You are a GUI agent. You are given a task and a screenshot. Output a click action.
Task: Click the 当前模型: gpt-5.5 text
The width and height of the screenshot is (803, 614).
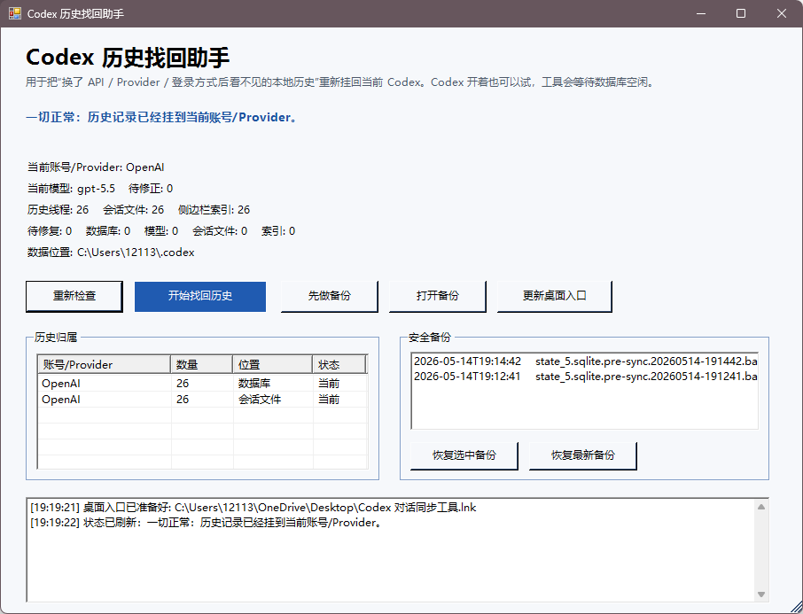(71, 189)
